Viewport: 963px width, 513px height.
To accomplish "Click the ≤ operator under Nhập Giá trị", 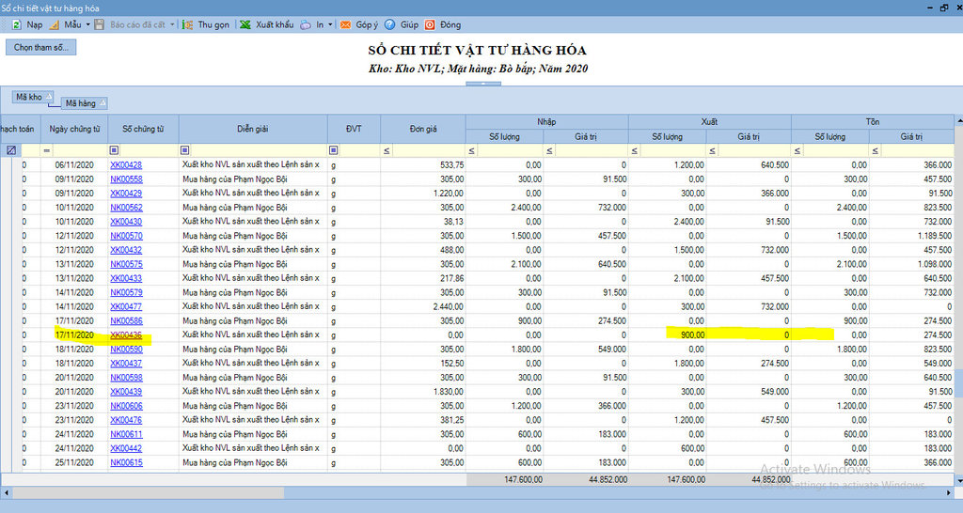I will coord(549,150).
